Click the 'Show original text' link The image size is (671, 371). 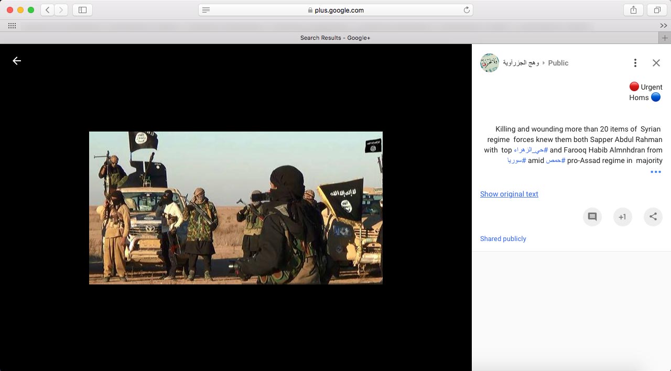pos(509,194)
